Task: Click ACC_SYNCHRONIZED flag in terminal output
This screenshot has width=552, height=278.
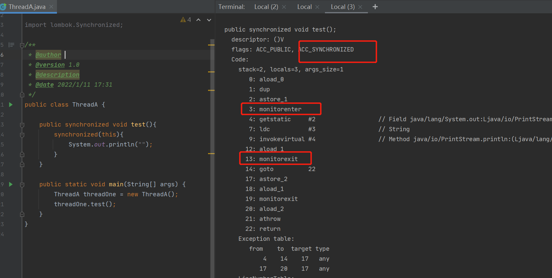Action: tap(326, 49)
